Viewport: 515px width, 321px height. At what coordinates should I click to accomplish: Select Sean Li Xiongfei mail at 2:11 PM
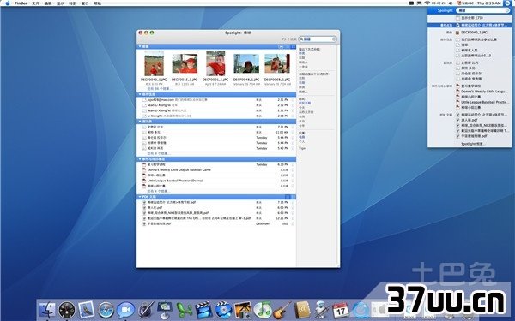pos(217,110)
